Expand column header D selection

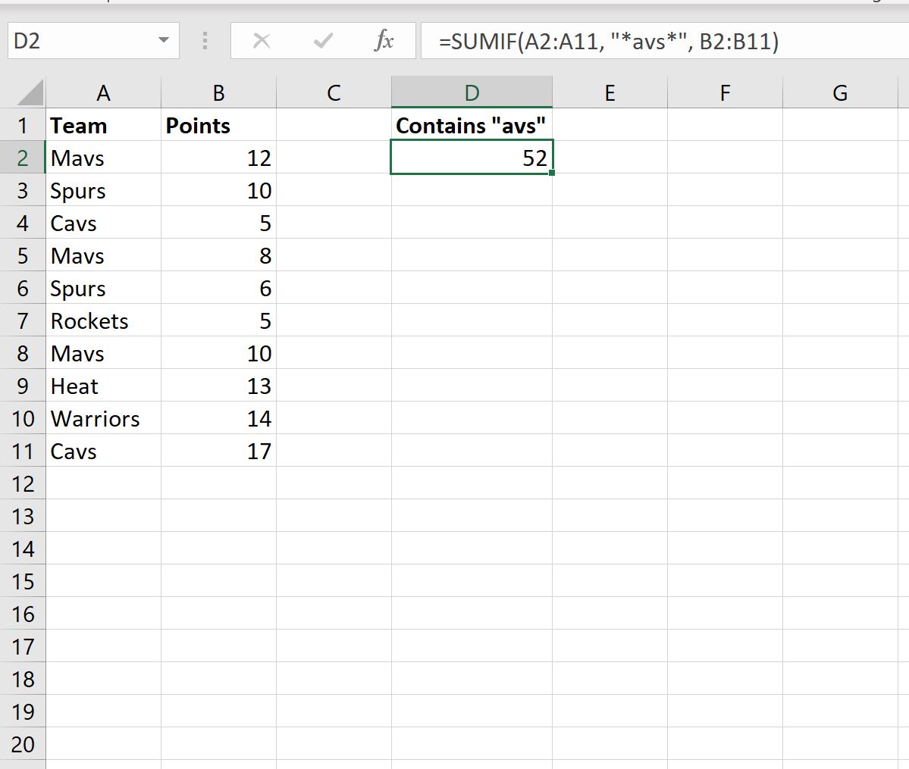(x=472, y=92)
